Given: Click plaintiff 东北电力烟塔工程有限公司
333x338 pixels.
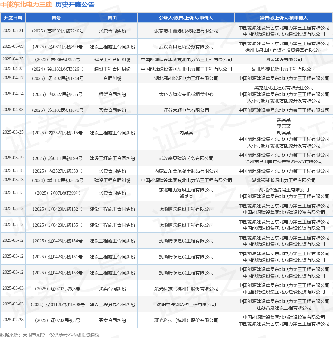Looking at the screenshot, I should click(186, 190).
